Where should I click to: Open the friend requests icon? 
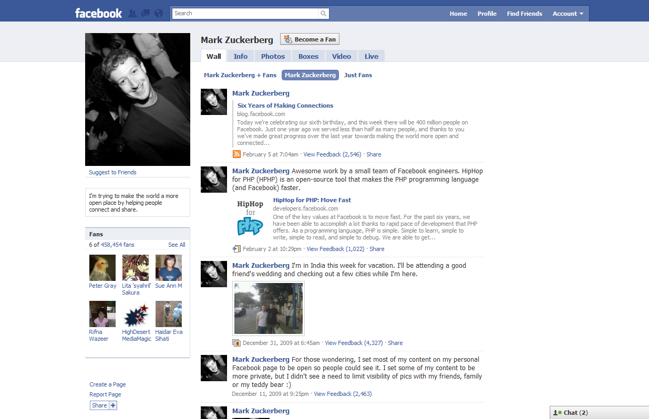(x=132, y=13)
